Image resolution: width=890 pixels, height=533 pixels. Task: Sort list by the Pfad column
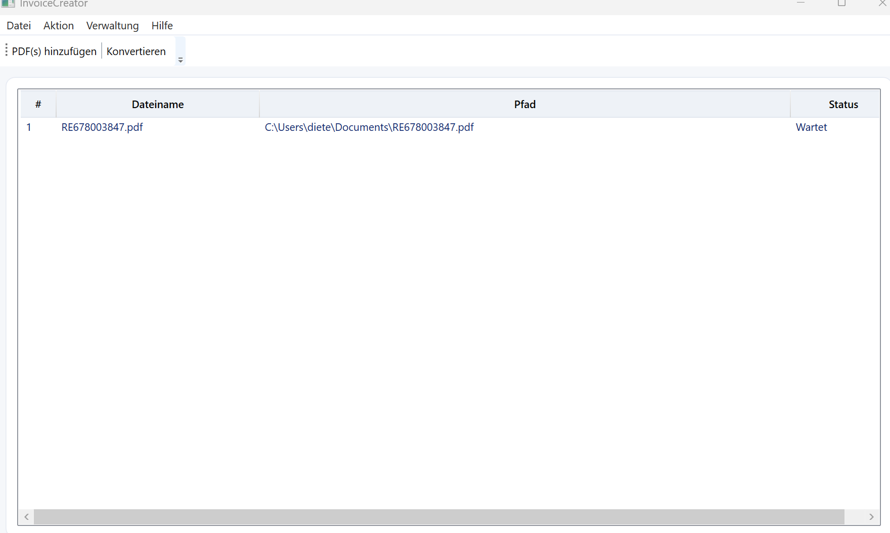click(524, 104)
